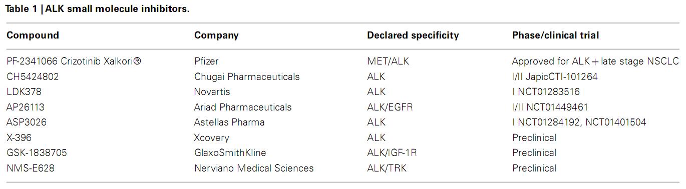The width and height of the screenshot is (686, 189).
Task: Click the Ariad Pharmaceuticals cell
Action: [x=243, y=107]
